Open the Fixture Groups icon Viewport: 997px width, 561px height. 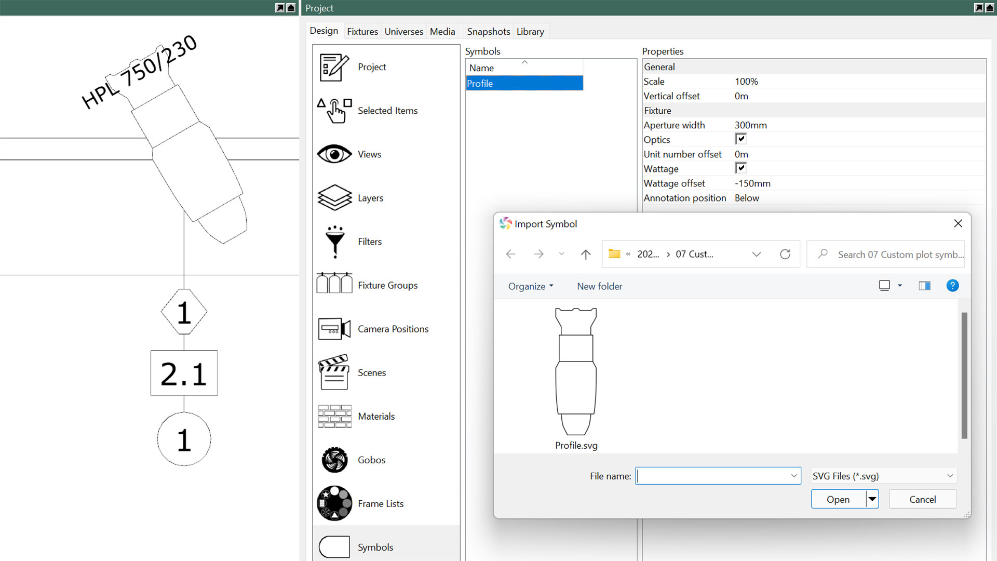coord(334,283)
